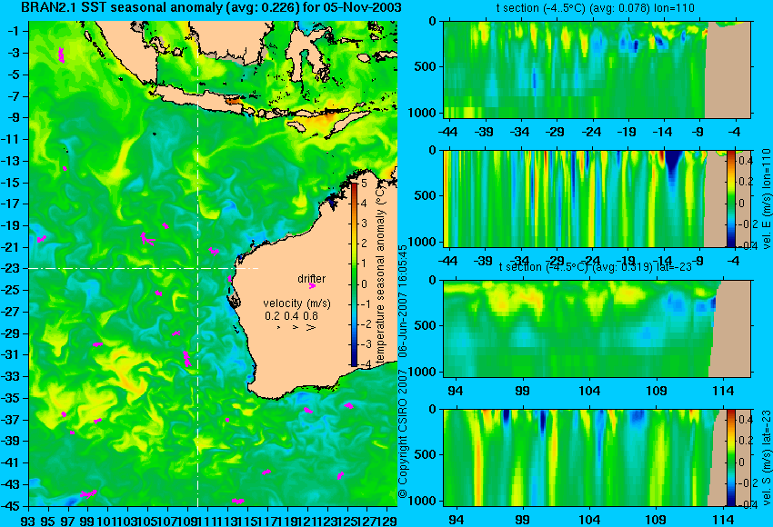This screenshot has width=773, height=527.
Task: Click the eastward velocity section plot for lon=110
Action: pos(597,198)
